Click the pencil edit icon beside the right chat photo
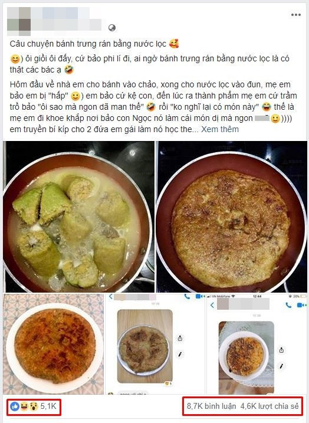The width and height of the screenshot is (309, 423). click(x=281, y=366)
